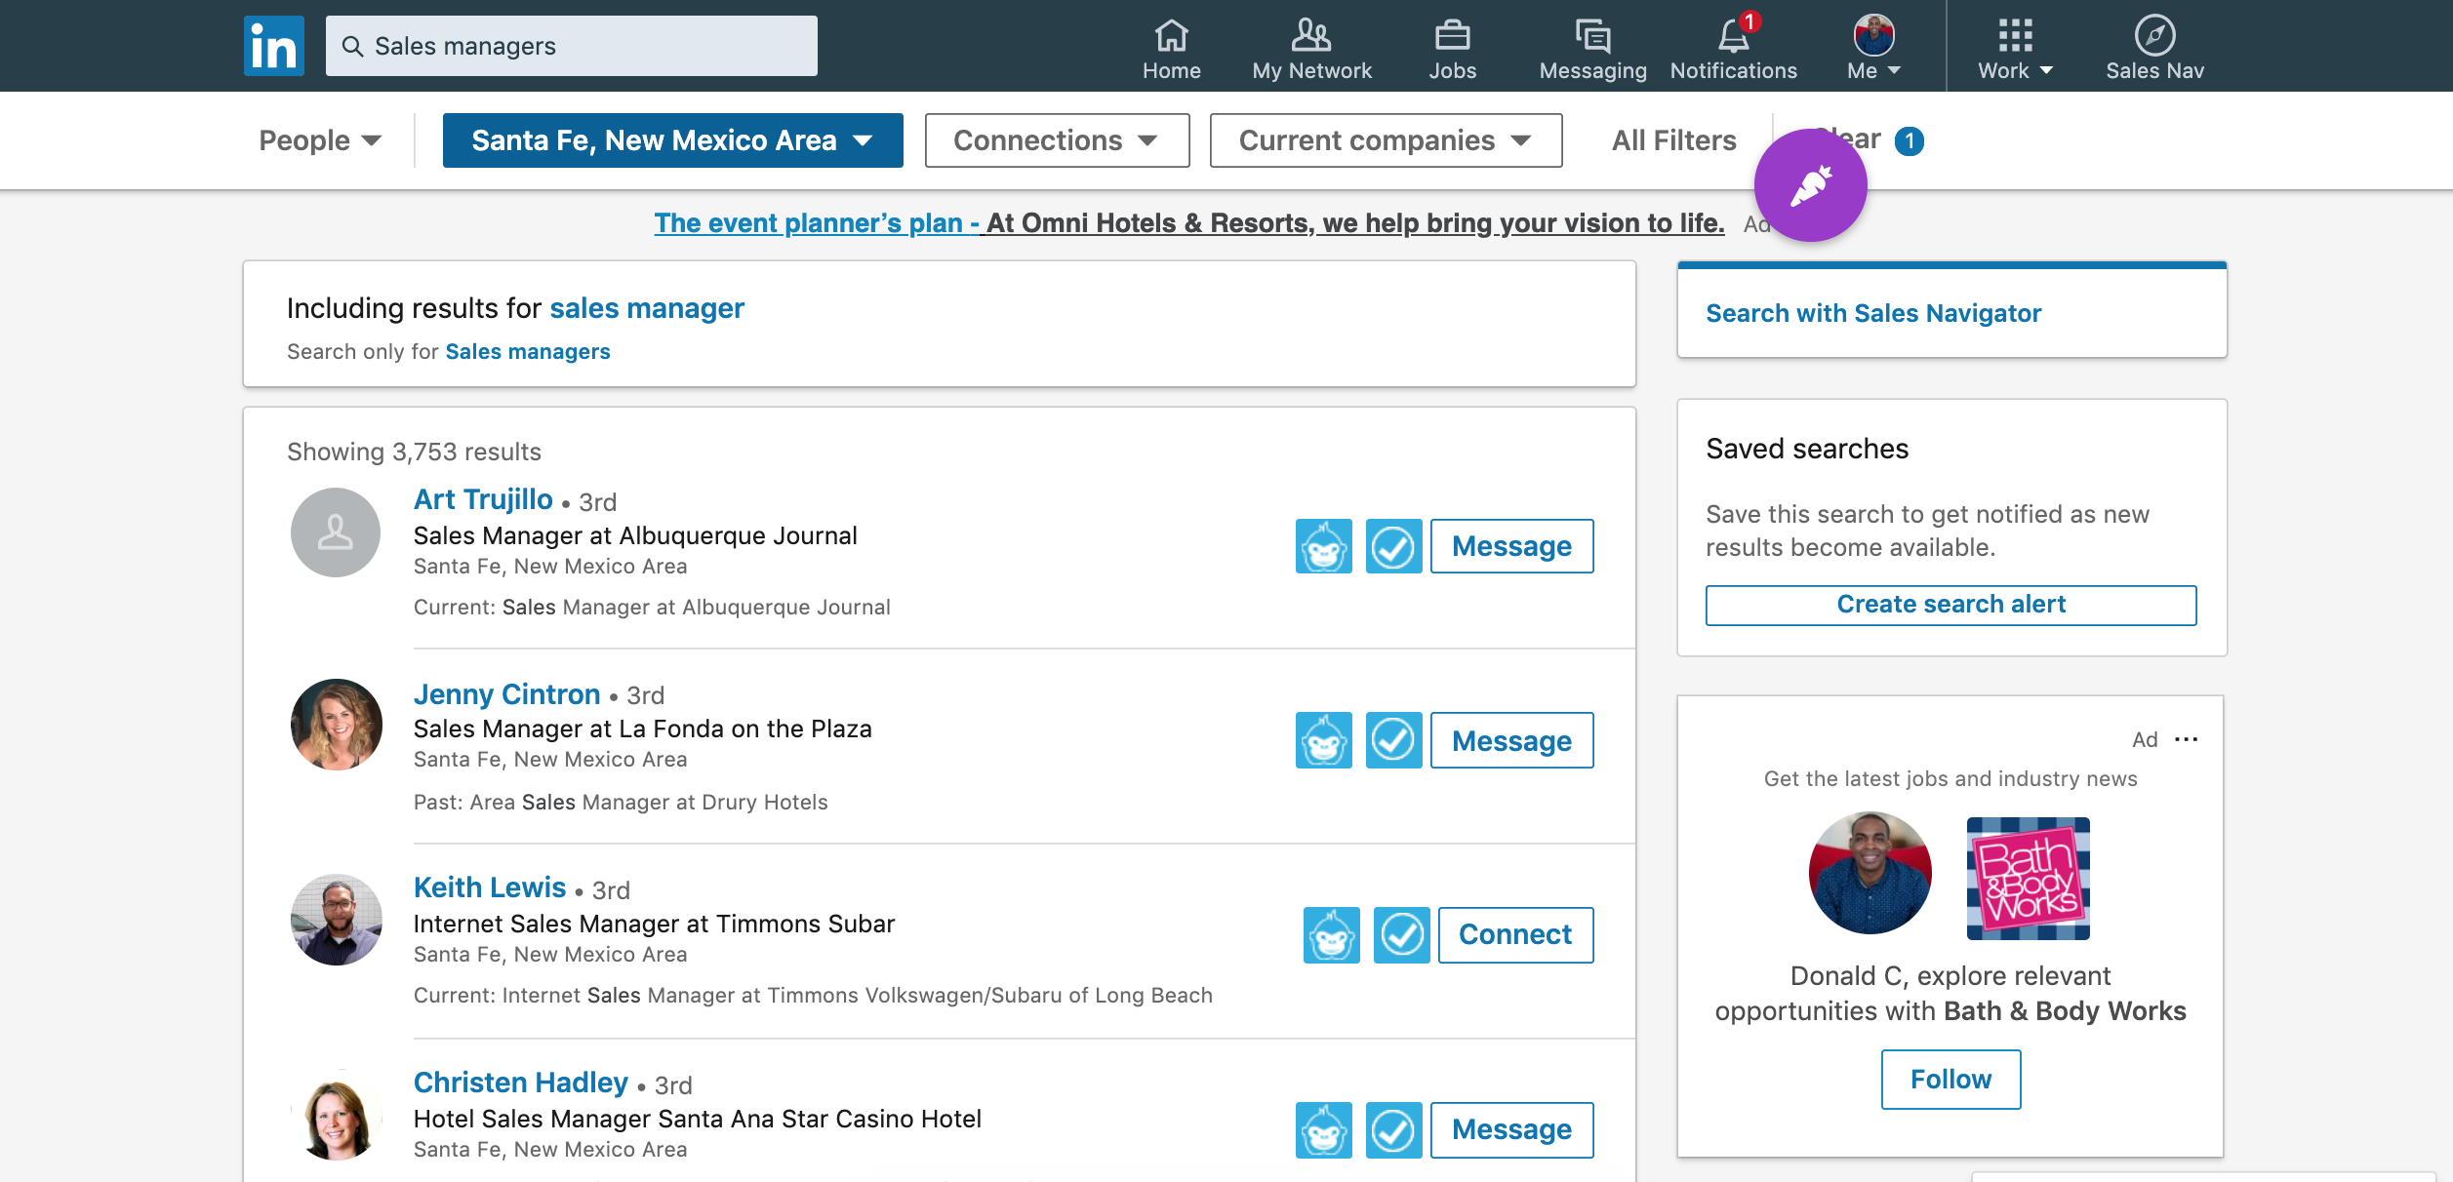Open Omni Hotels event planner ad link
2453x1182 pixels.
[x=1188, y=223]
